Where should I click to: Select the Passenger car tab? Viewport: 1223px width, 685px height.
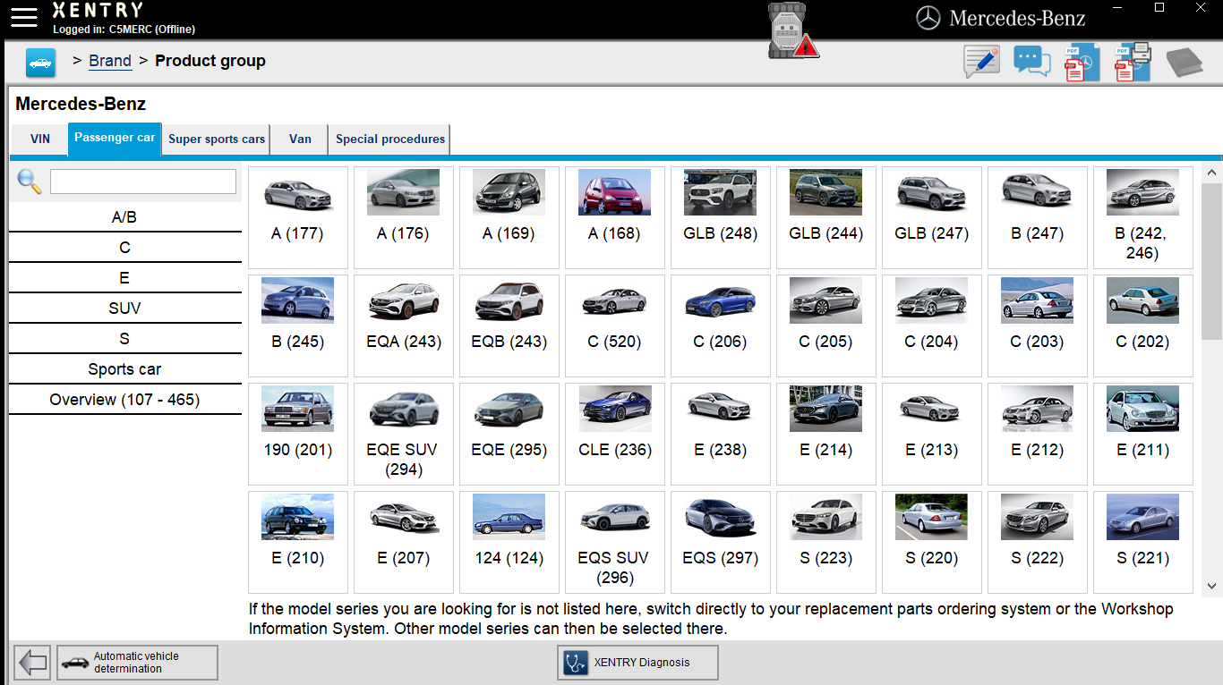pyautogui.click(x=115, y=139)
